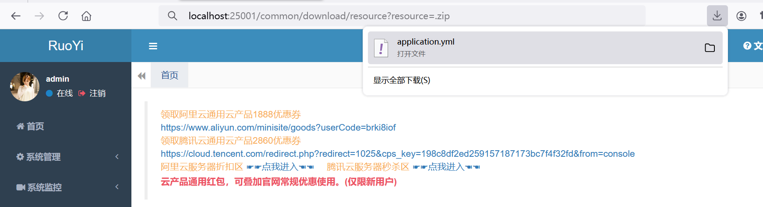Expand the 系统管理 sidebar menu
This screenshot has height=207, width=763.
[66, 157]
